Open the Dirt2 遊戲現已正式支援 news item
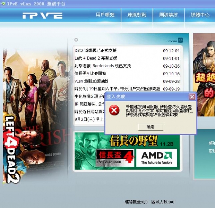The height and width of the screenshot is (208, 215). (95, 51)
